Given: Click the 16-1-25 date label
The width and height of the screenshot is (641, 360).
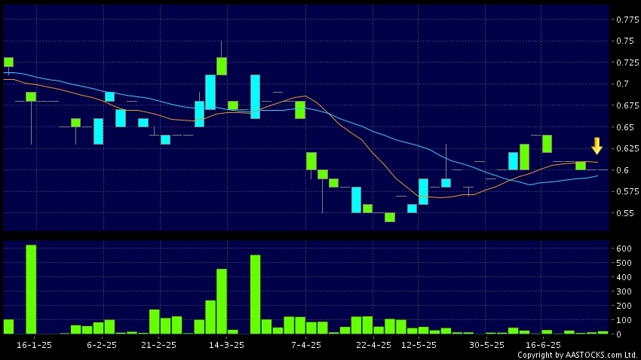Looking at the screenshot, I should tap(35, 345).
